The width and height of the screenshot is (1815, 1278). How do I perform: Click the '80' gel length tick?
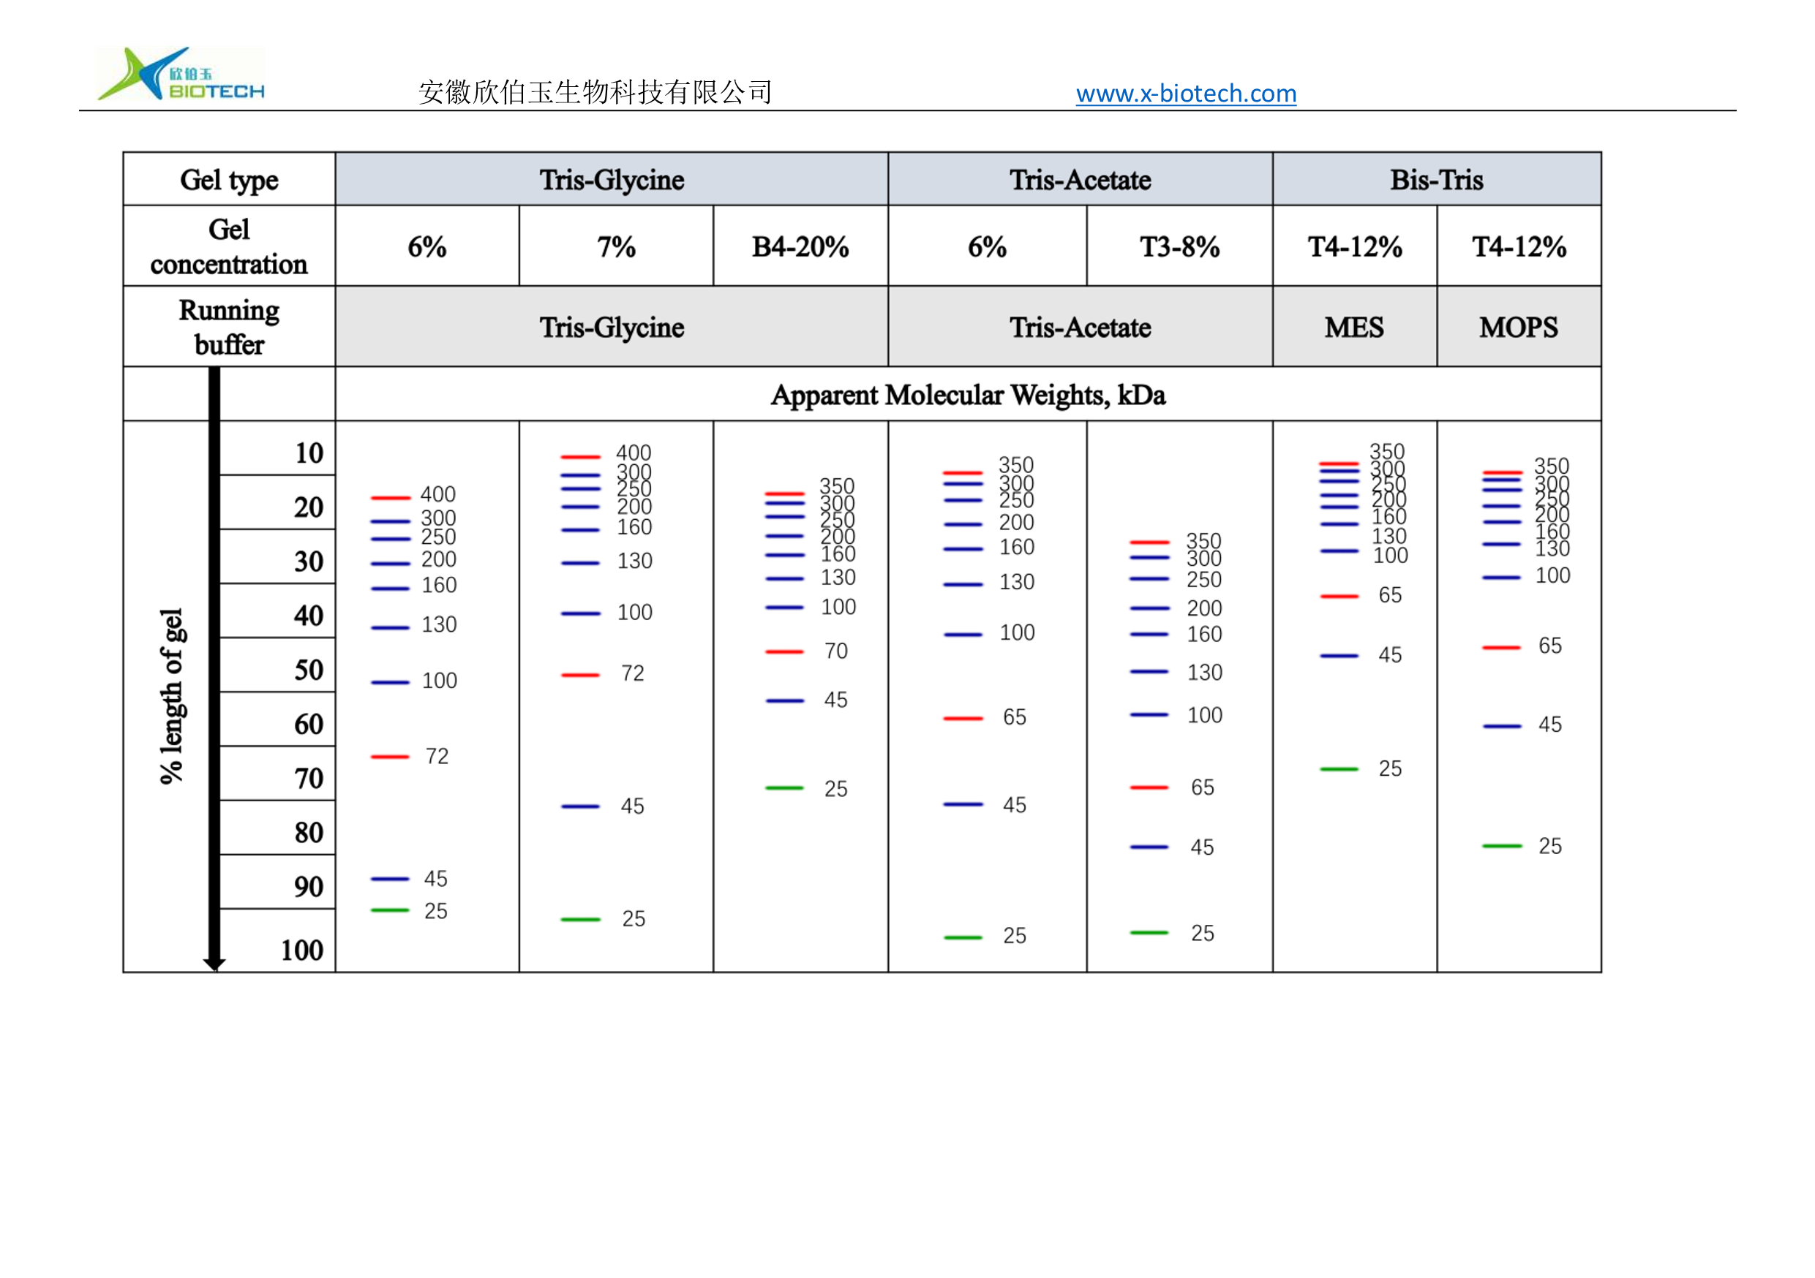309,833
